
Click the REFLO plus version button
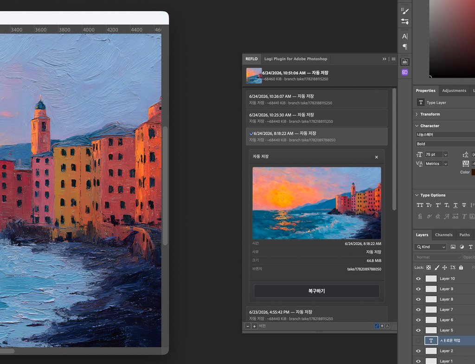click(255, 326)
